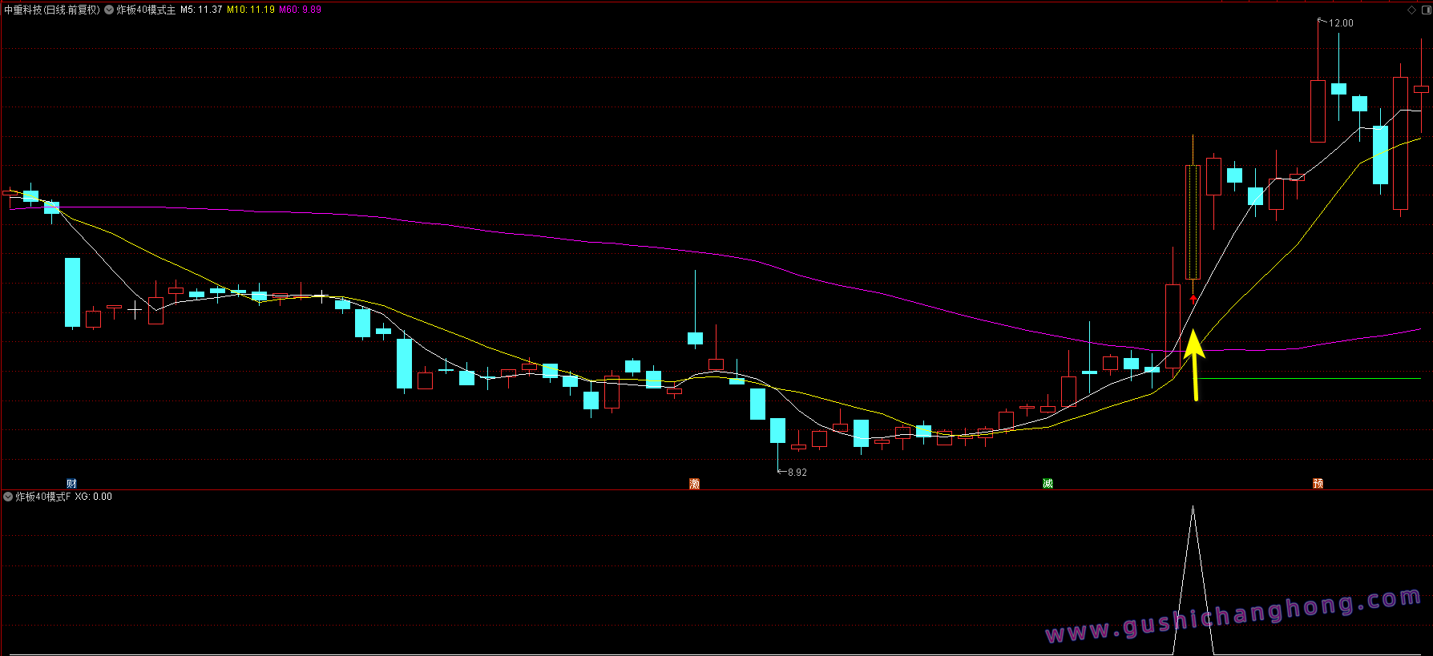Open the dropdown before 炸板40模式主 indicator
This screenshot has height=656, width=1433.
[x=109, y=10]
